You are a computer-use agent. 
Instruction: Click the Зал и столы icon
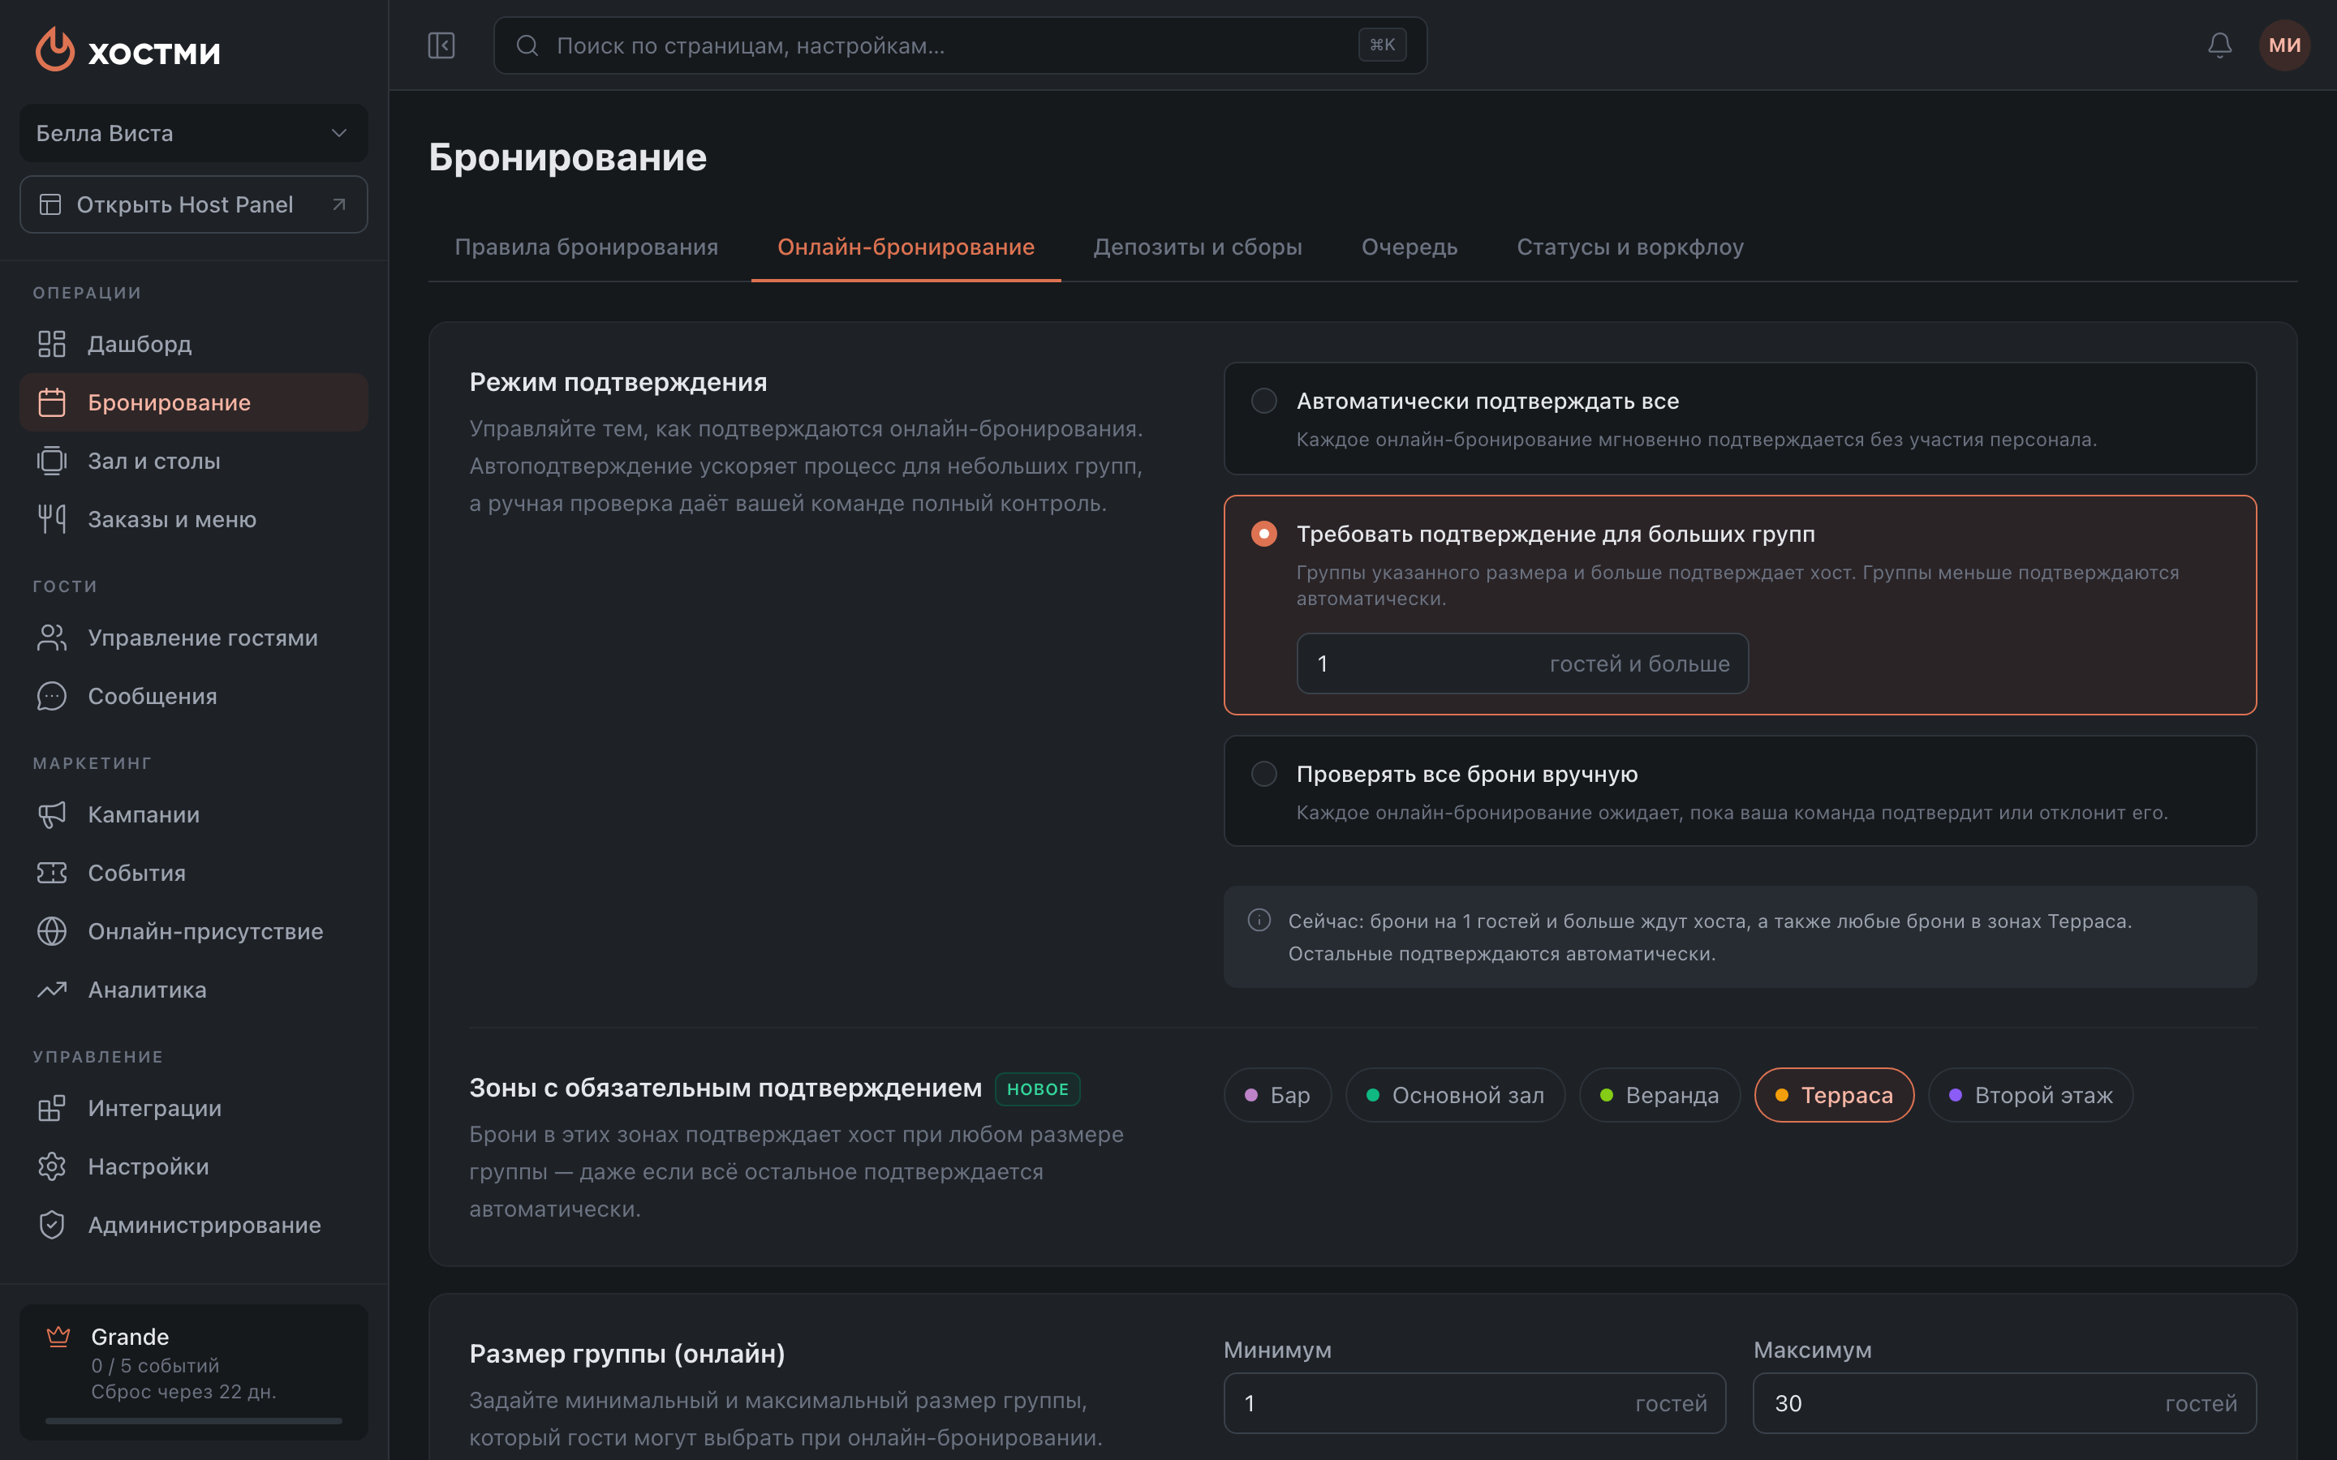pos(52,461)
